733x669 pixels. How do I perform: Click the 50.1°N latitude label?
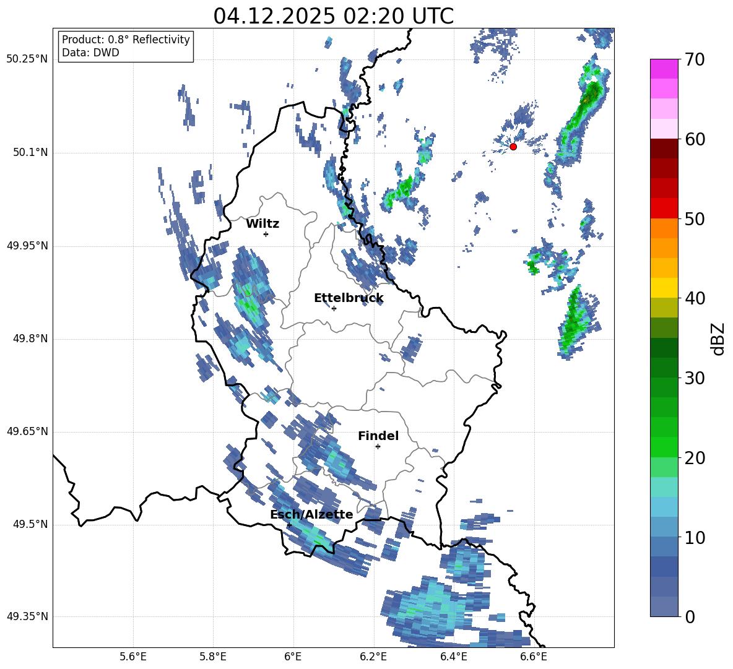click(30, 153)
